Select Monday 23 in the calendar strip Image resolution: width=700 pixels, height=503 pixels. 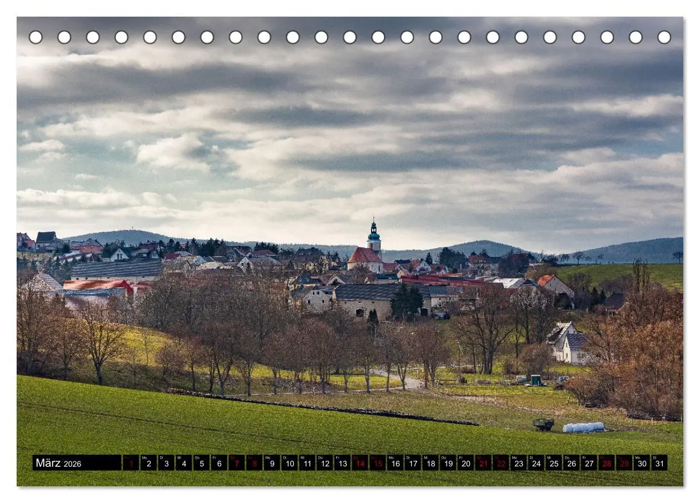pyautogui.click(x=519, y=463)
